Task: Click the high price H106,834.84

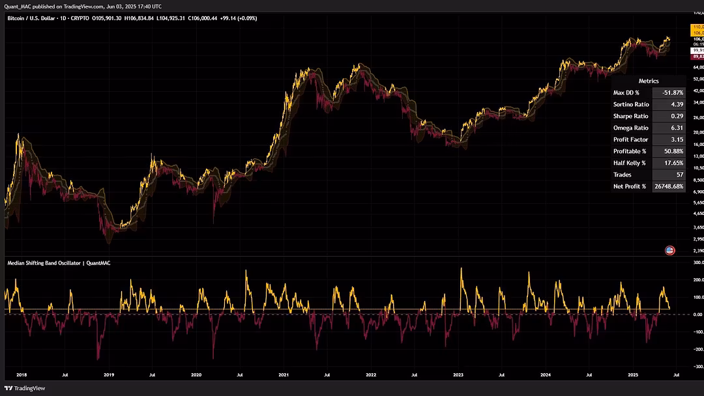Action: [139, 18]
